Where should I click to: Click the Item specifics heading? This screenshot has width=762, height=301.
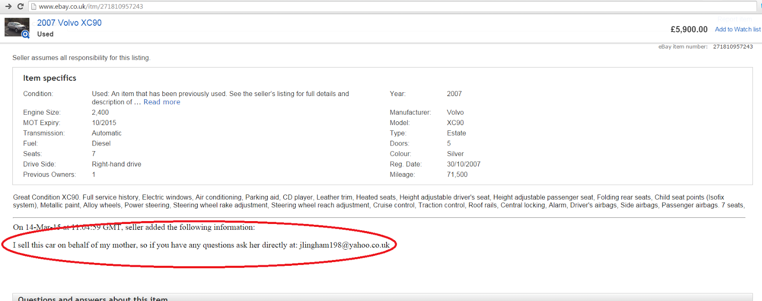[50, 78]
